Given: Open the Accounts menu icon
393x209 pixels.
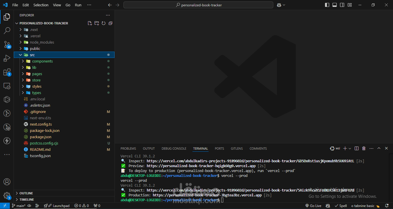Looking at the screenshot, I should 7,182.
